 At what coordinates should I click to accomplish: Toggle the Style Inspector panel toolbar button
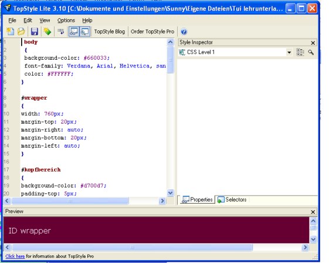click(74, 32)
